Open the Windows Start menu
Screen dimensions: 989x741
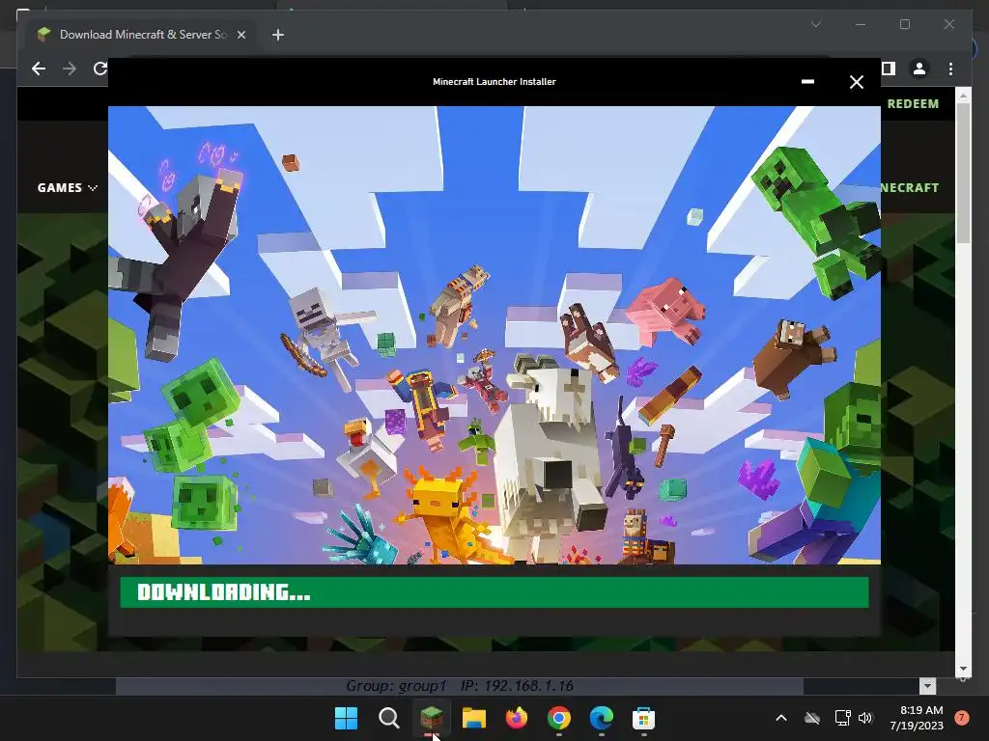(x=346, y=718)
